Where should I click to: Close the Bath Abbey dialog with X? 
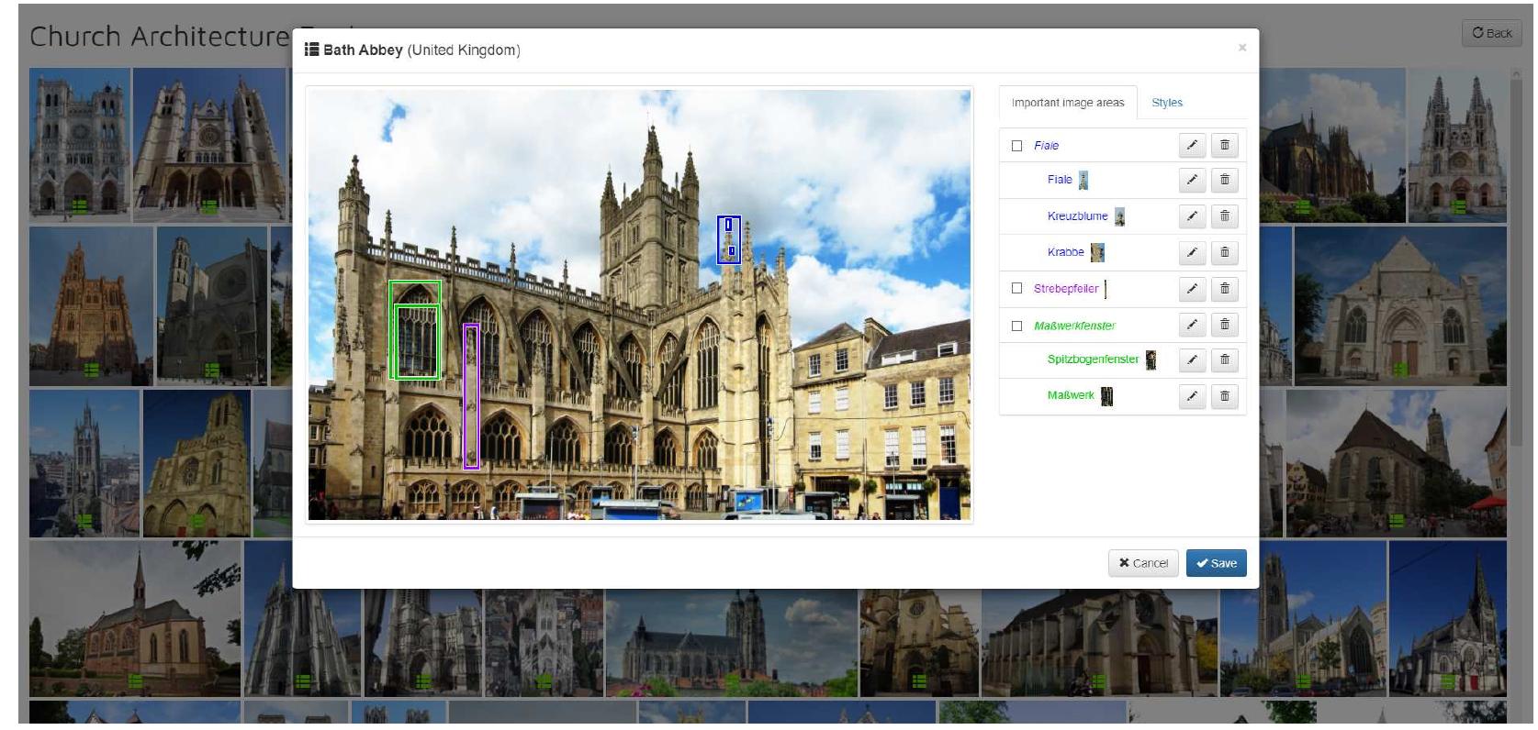point(1242,48)
